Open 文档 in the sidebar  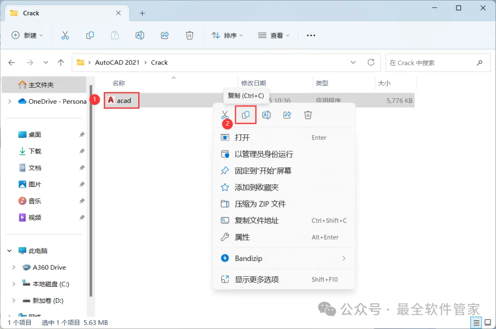pyautogui.click(x=30, y=168)
